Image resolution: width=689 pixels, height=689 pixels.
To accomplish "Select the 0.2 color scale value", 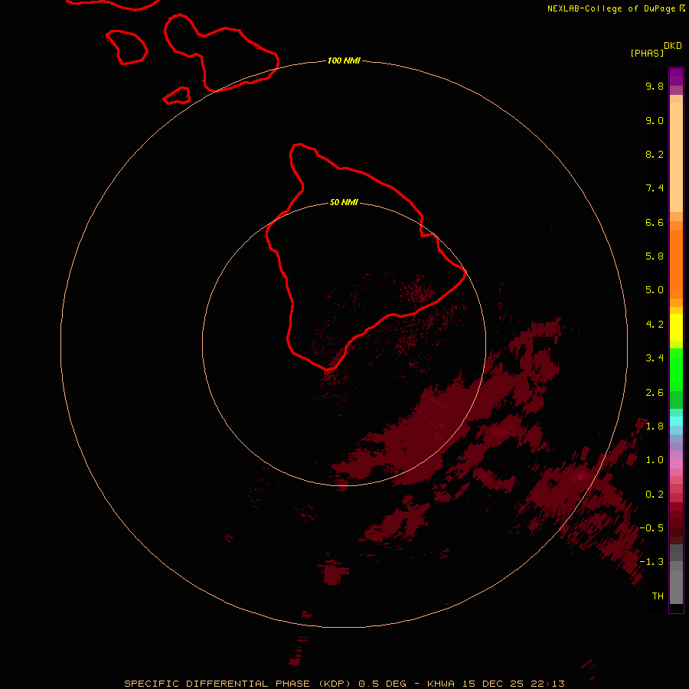I will tap(655, 495).
